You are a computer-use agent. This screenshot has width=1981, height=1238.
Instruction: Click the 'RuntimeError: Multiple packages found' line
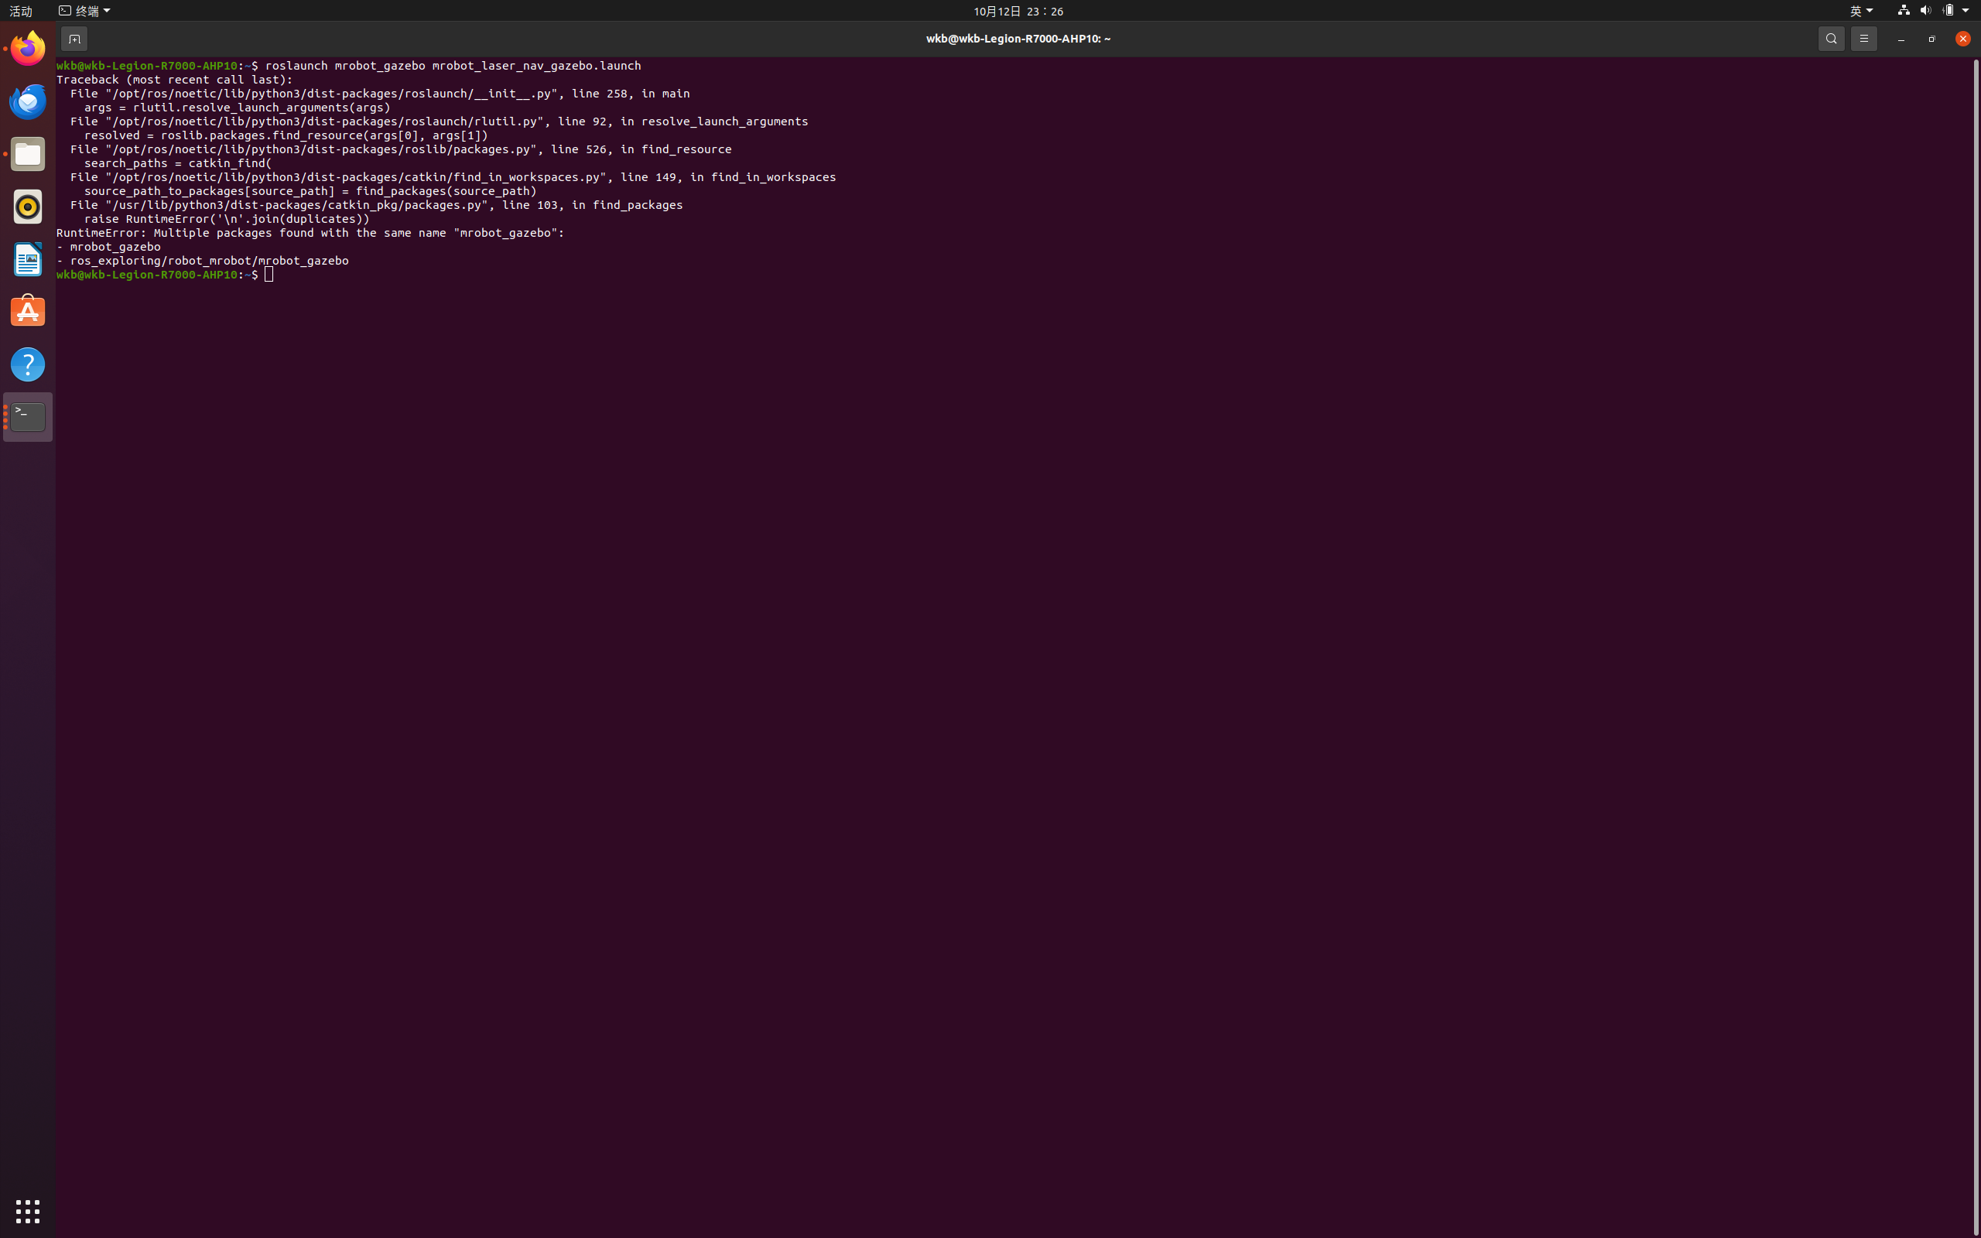(x=310, y=233)
